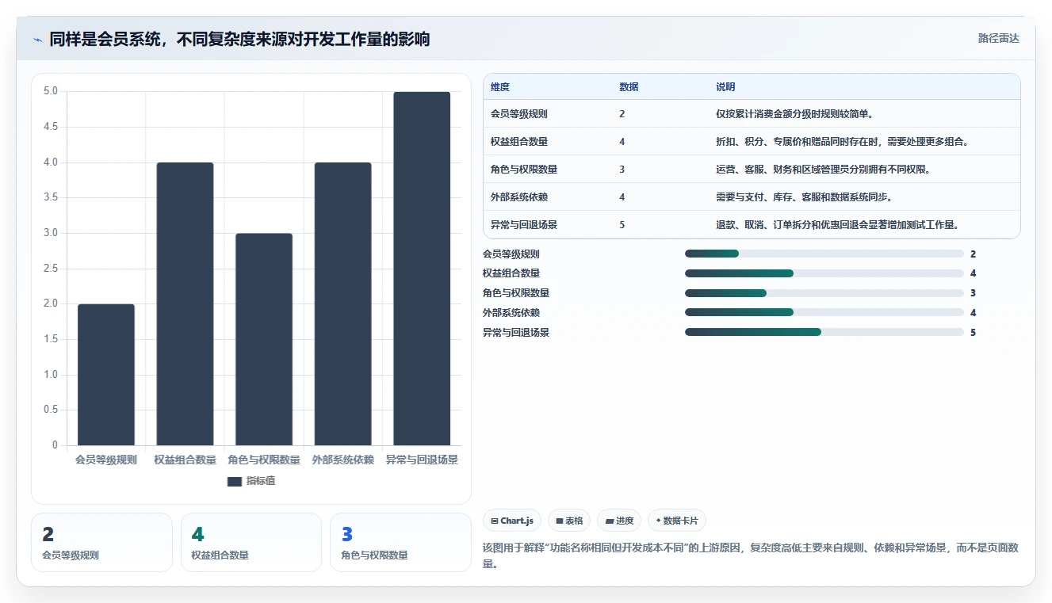Click the 异常与回退场景 progress bar

(x=824, y=333)
